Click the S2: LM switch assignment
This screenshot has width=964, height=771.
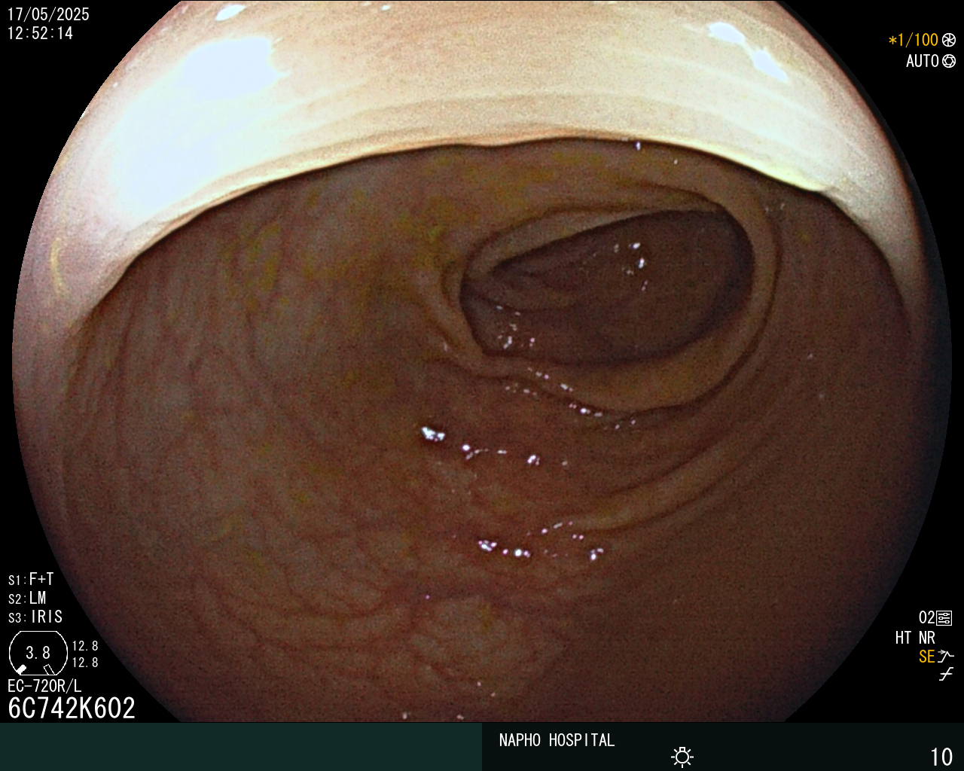click(27, 598)
